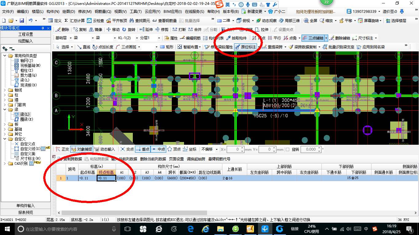419x235 pixels.
Task: Switch to 全屏 full screen view
Action: point(310,21)
